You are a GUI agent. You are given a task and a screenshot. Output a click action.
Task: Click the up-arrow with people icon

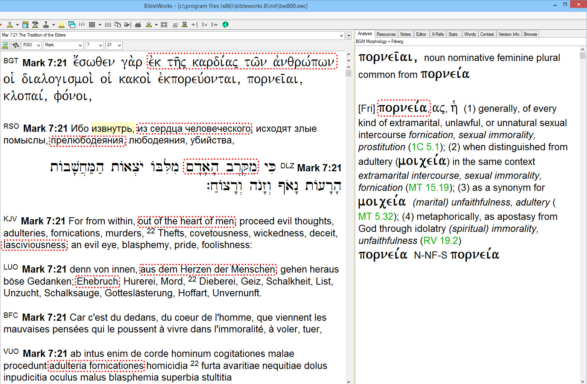(149, 25)
